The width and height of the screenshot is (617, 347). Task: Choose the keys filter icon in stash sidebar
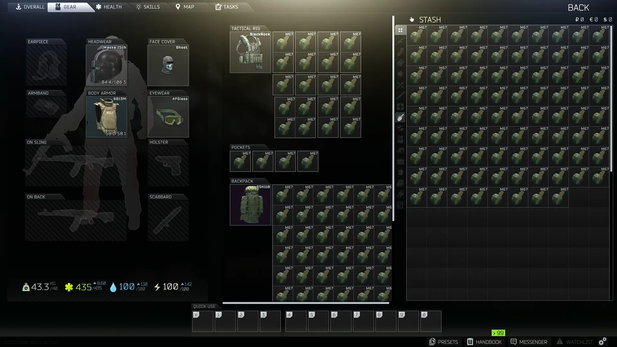point(400,194)
